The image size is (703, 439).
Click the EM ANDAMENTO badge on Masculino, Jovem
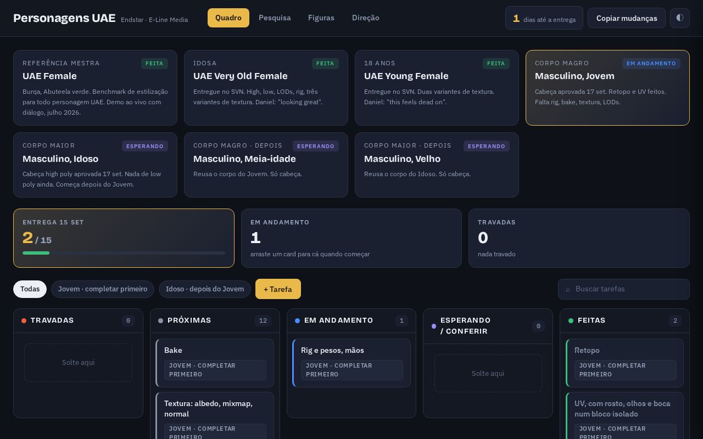(651, 64)
